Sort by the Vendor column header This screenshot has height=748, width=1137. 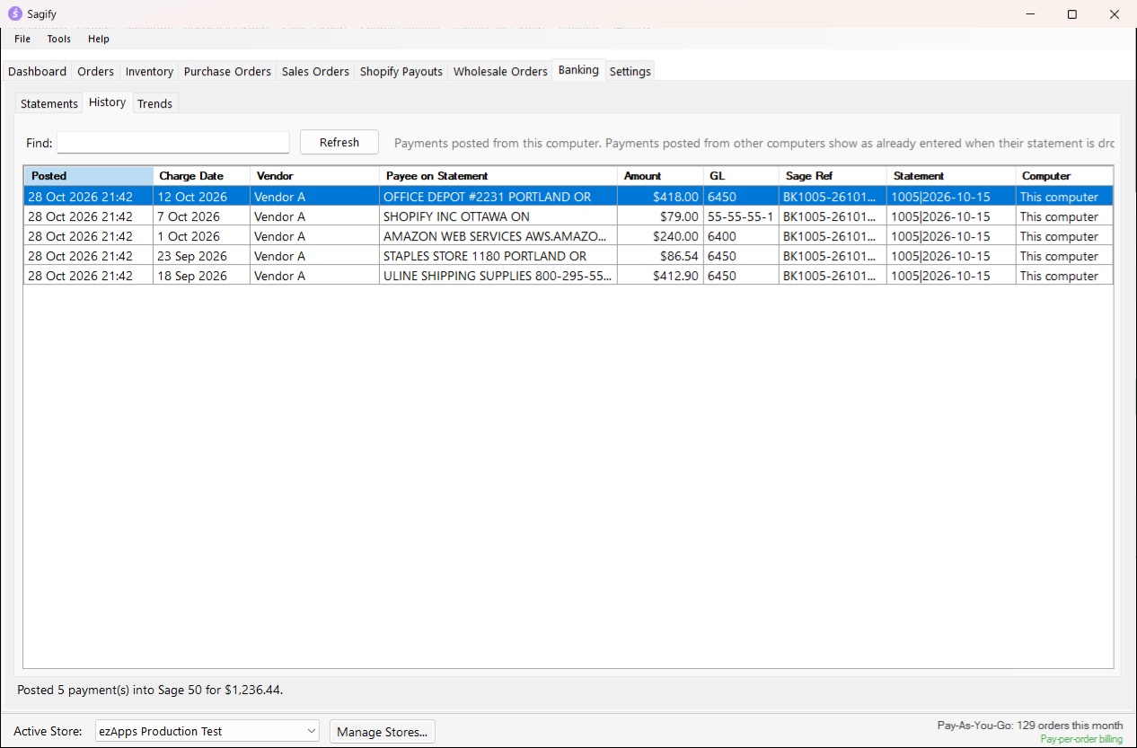(x=314, y=176)
